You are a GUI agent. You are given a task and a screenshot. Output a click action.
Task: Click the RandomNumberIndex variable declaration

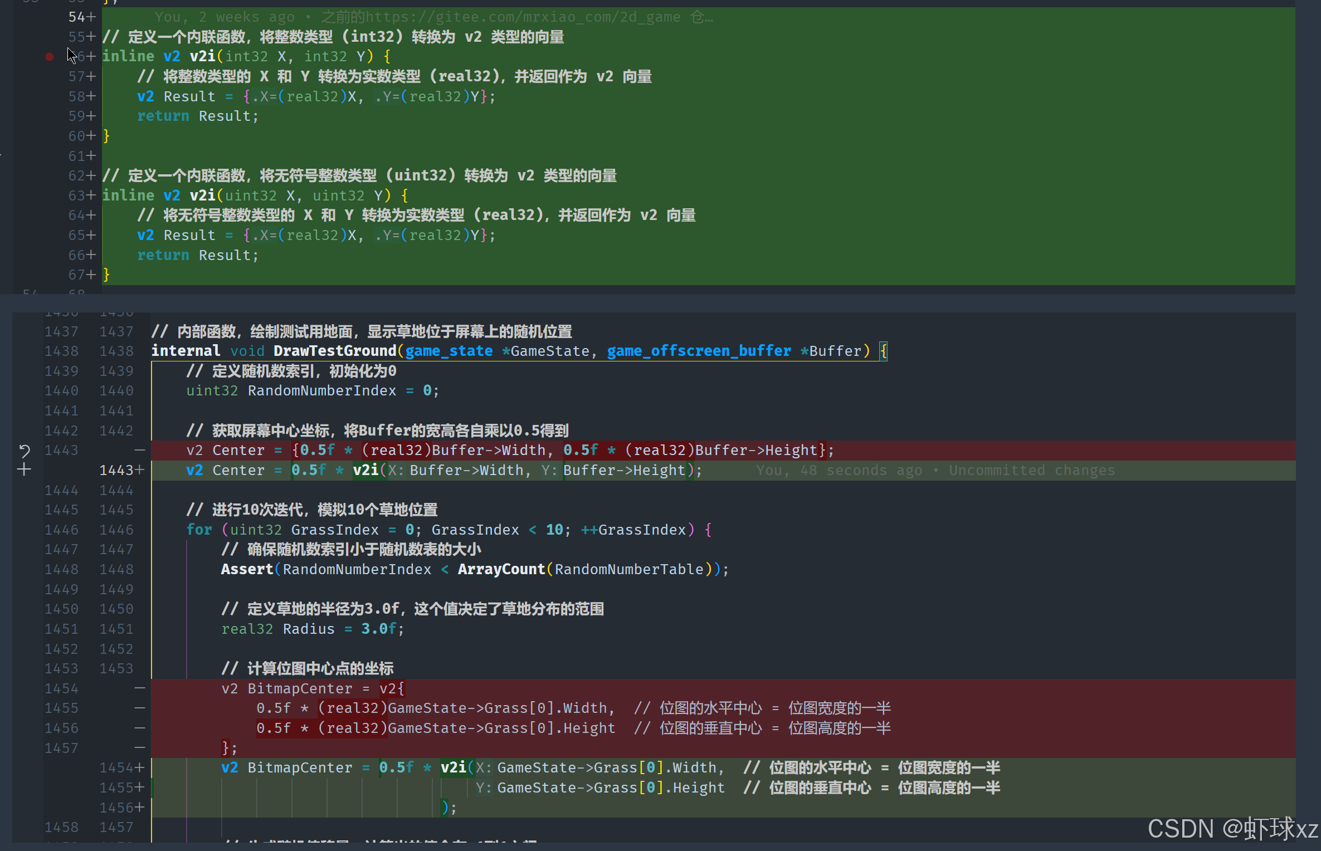[x=321, y=390]
